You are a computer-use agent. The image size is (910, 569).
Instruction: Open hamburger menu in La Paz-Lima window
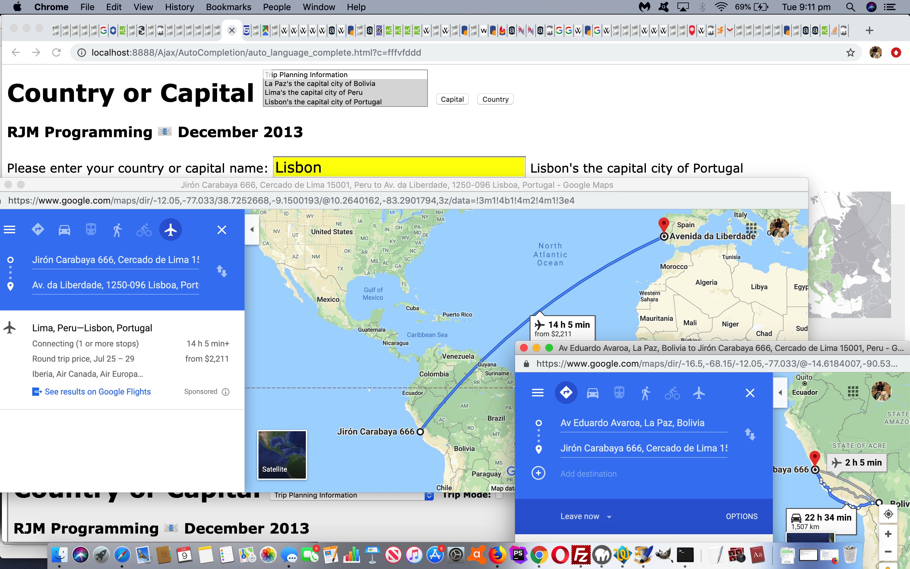coord(538,393)
